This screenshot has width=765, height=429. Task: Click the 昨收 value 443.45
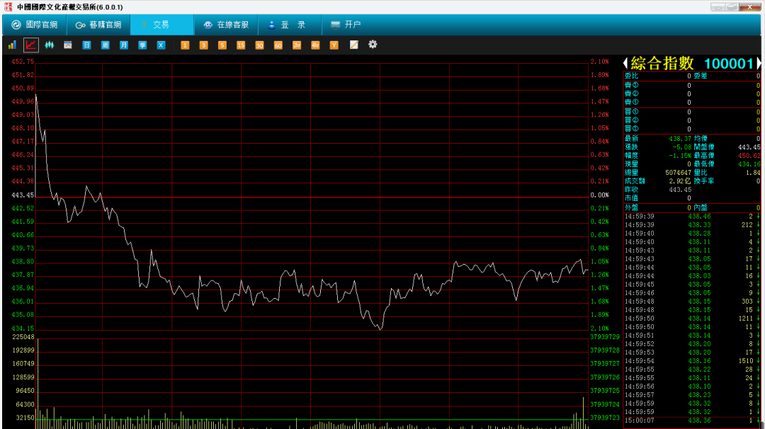[680, 190]
